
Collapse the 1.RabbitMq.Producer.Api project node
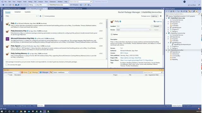[166, 18]
